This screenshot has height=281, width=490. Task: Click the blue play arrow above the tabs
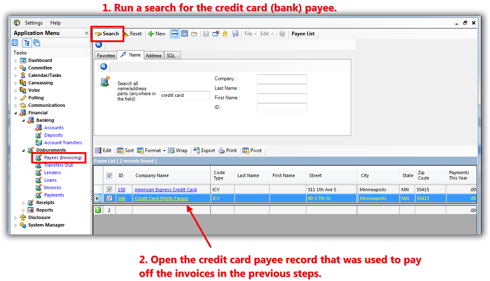coord(99,44)
